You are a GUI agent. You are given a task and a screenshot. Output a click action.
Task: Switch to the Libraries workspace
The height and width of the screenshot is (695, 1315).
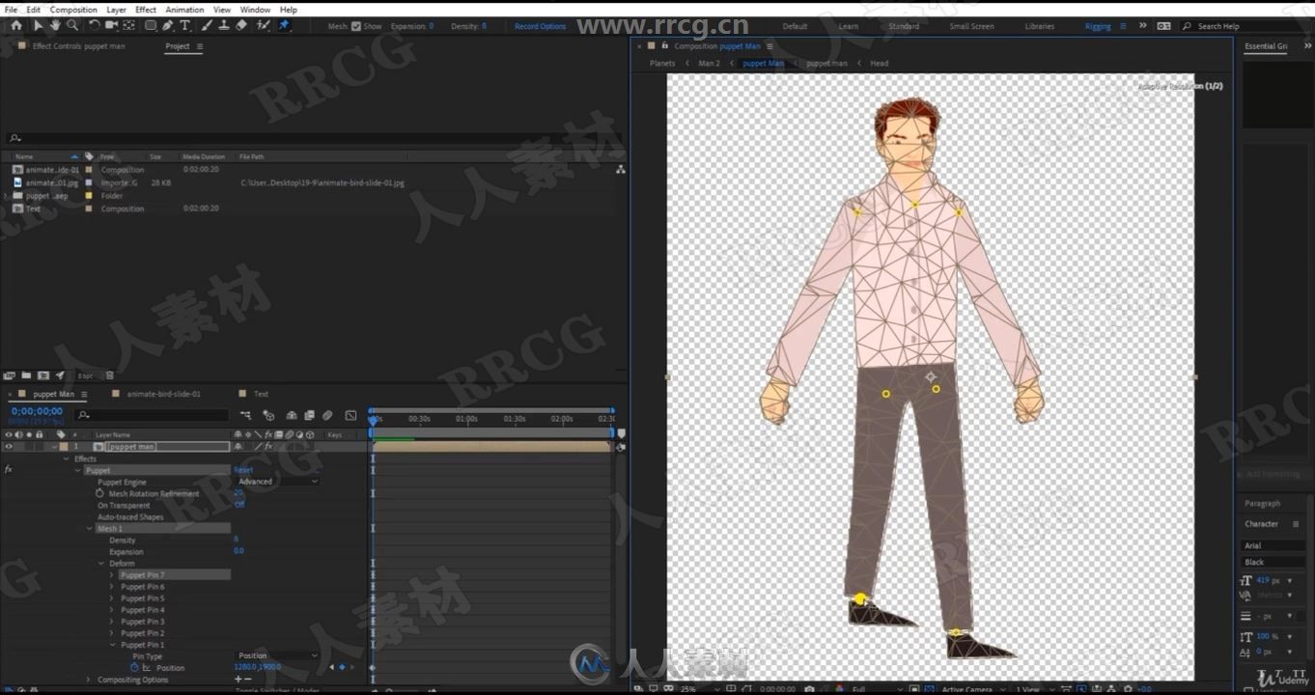pyautogui.click(x=1040, y=26)
